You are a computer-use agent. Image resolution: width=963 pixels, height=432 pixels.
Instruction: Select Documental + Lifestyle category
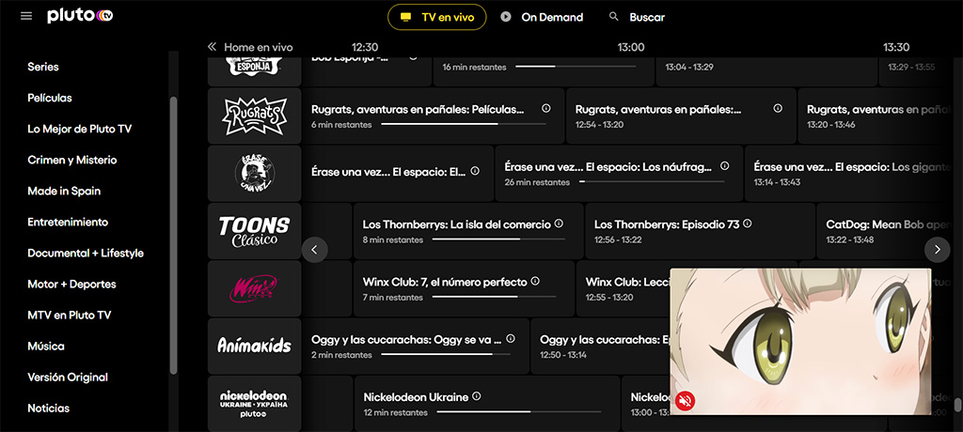(x=86, y=253)
